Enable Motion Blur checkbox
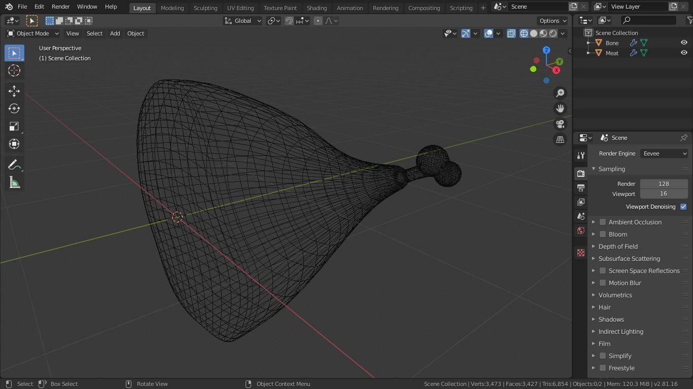 coord(603,283)
